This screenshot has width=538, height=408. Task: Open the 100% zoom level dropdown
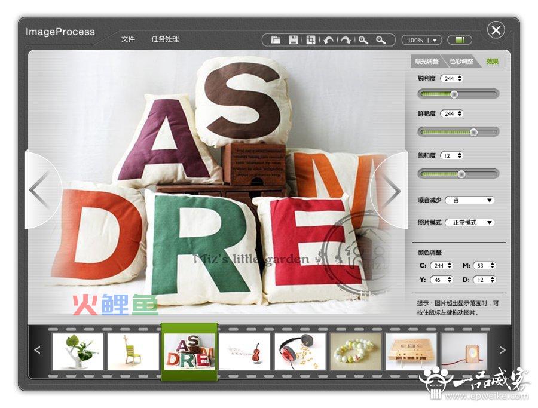click(435, 40)
